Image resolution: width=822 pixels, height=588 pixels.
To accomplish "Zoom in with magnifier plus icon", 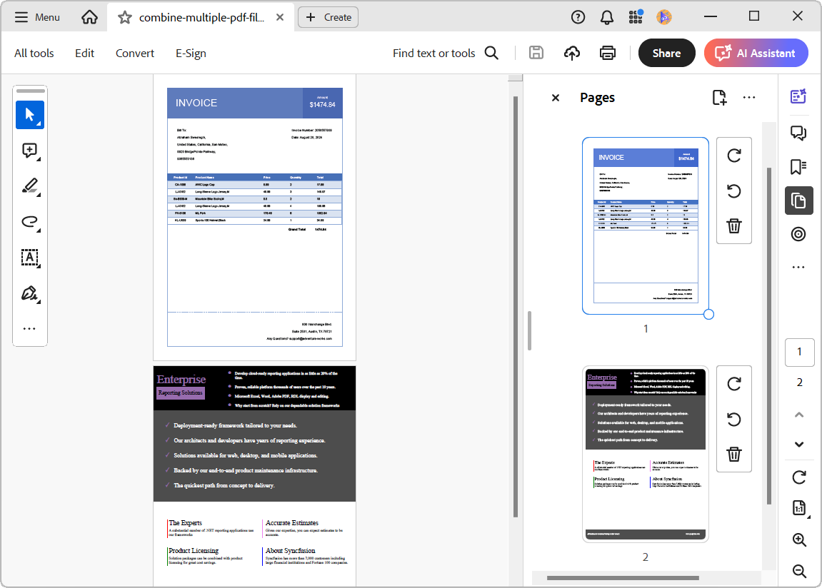I will coord(799,539).
